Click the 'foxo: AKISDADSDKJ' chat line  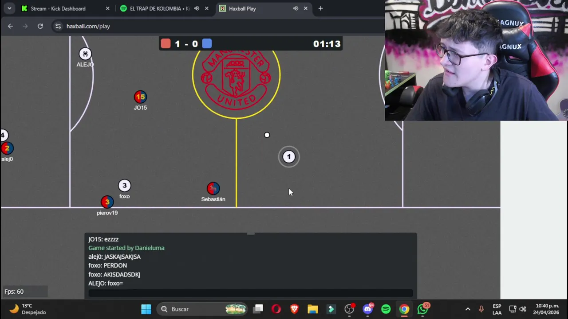click(x=114, y=275)
